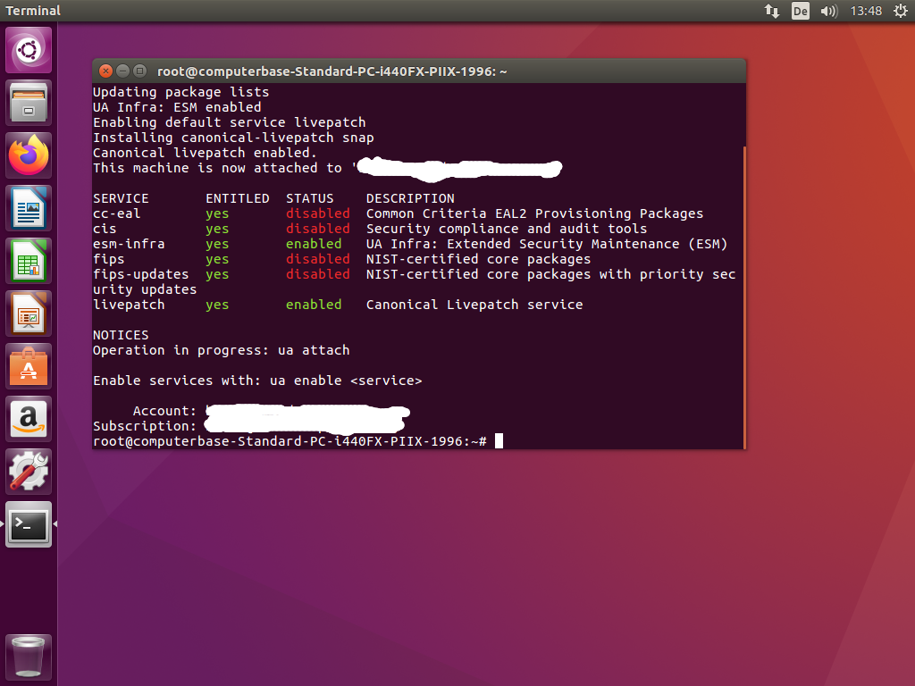Open the De keyboard layout indicator

point(800,11)
